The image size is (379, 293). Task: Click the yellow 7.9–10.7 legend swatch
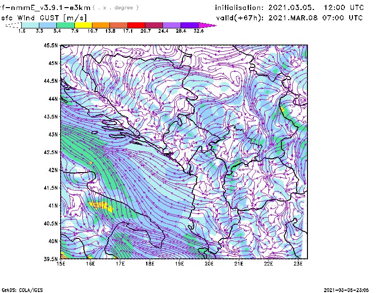tap(83, 25)
